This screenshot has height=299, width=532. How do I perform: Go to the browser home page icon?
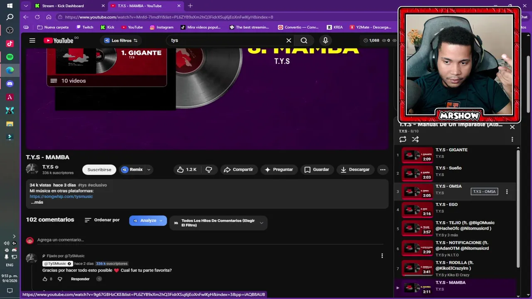tap(49, 17)
